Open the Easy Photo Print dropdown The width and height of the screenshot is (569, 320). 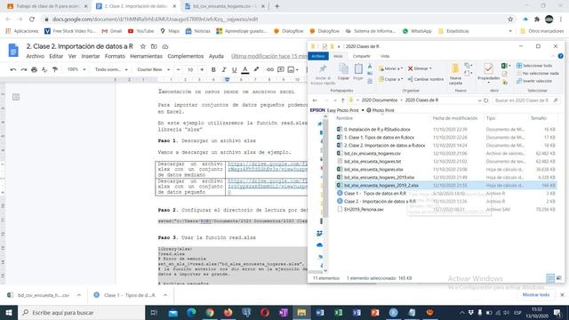click(363, 110)
